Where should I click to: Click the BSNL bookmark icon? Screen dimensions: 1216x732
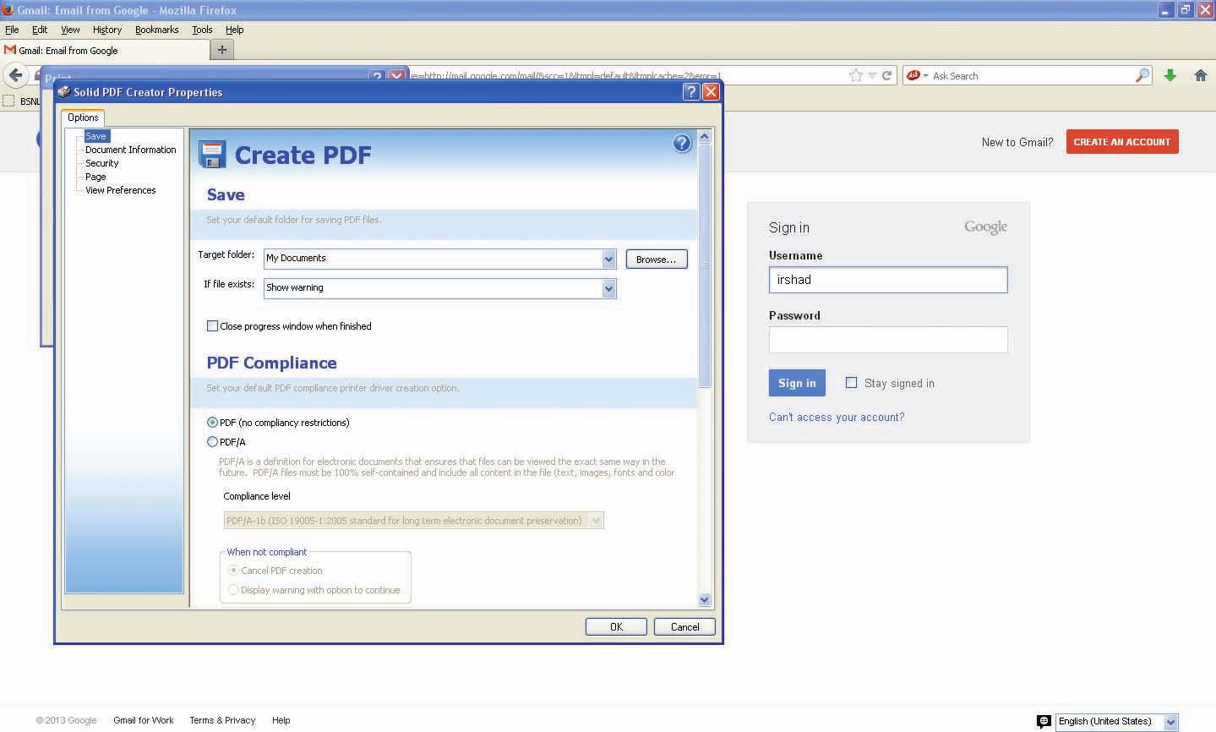[8, 101]
